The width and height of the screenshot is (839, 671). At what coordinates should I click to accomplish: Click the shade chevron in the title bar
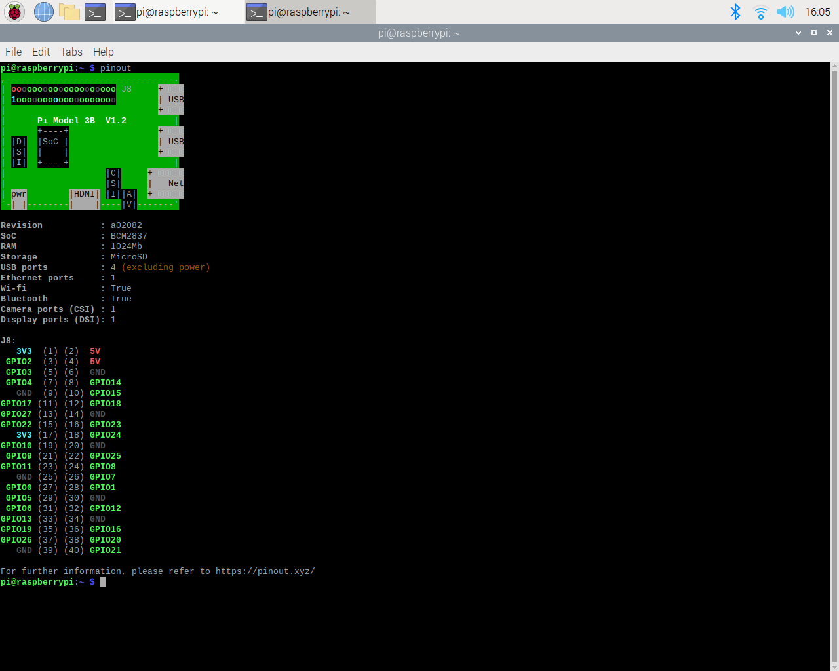(798, 33)
